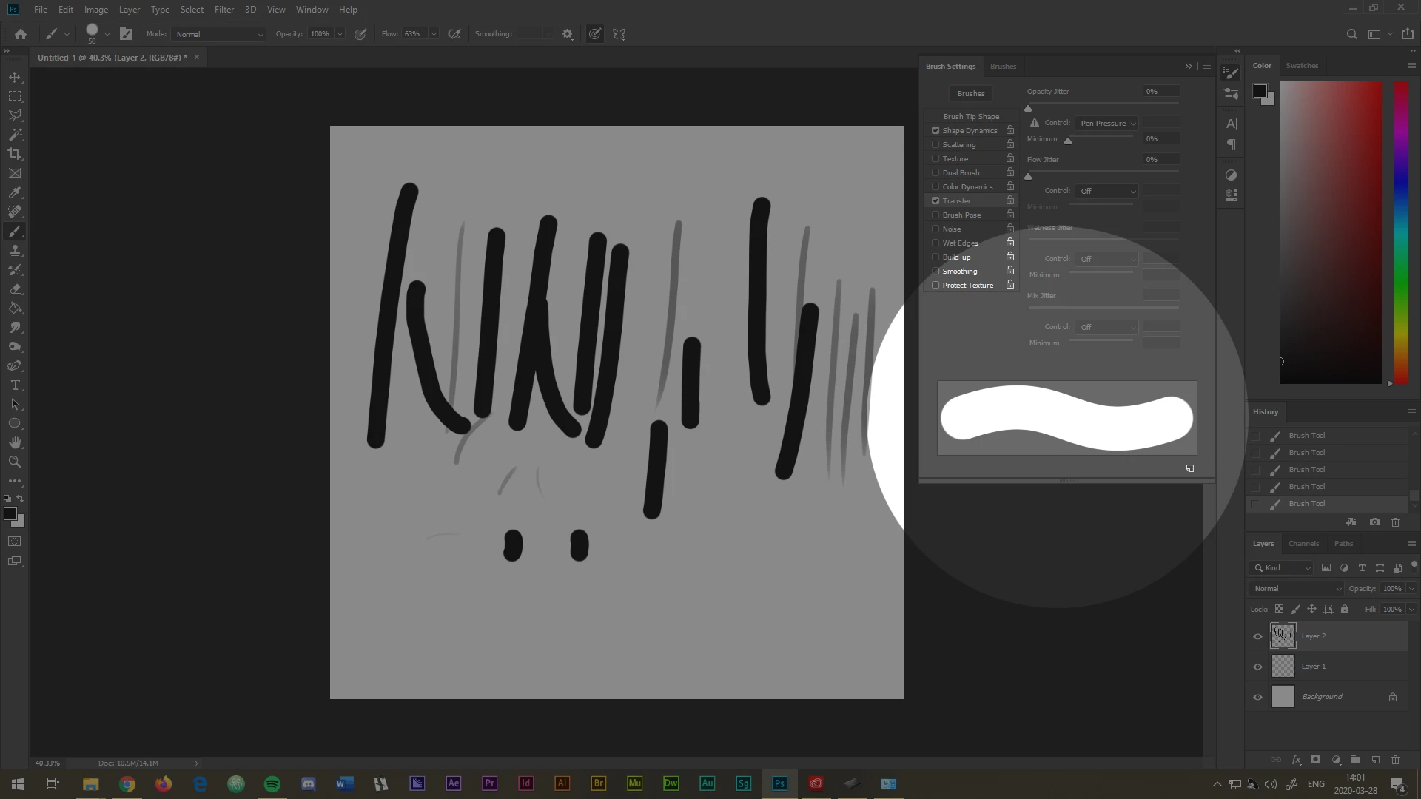Click the vertical hue spectrum slider
The width and height of the screenshot is (1421, 799).
(1401, 233)
